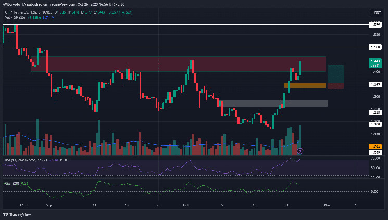
Task: Click the 1.400 price axis value
Action: (x=376, y=72)
